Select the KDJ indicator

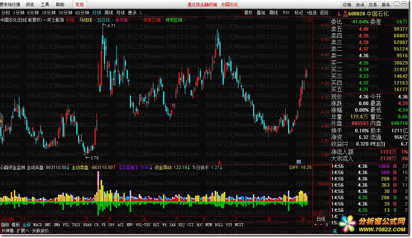181,225
